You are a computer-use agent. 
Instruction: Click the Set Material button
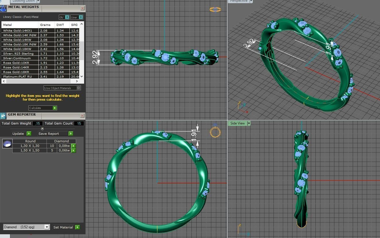63,227
